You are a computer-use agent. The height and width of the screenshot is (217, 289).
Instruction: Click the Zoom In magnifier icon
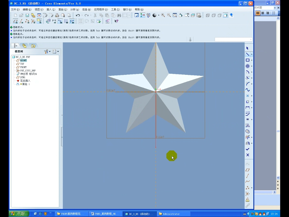click(163, 15)
